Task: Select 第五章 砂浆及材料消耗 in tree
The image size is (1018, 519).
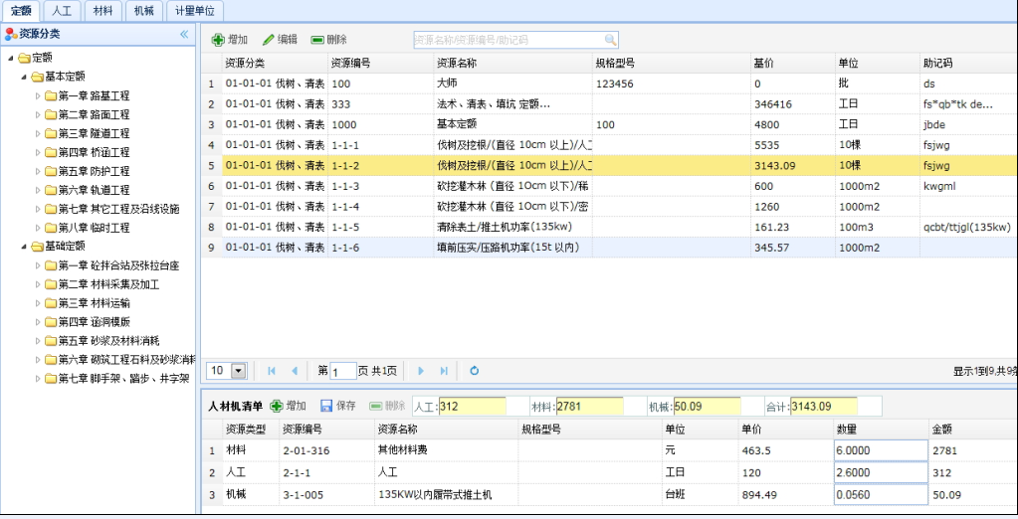Action: point(108,341)
